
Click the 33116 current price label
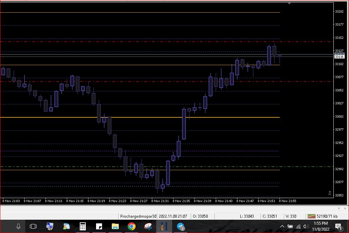pos(339,57)
